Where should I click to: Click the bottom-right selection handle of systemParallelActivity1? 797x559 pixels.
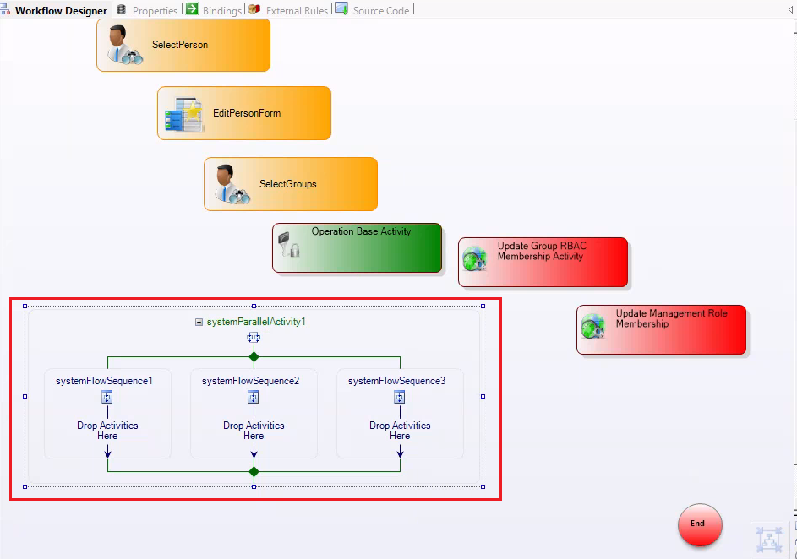(483, 487)
